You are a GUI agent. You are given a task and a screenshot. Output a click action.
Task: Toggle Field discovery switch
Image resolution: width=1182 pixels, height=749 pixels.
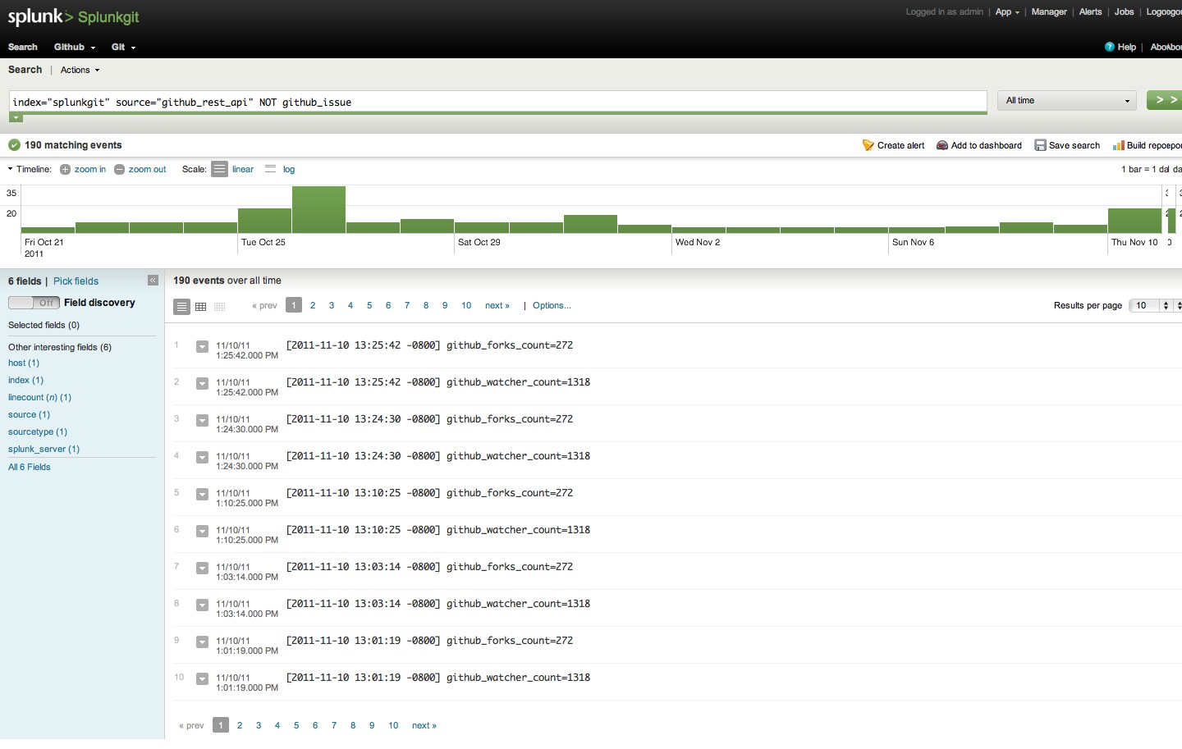[x=34, y=303]
